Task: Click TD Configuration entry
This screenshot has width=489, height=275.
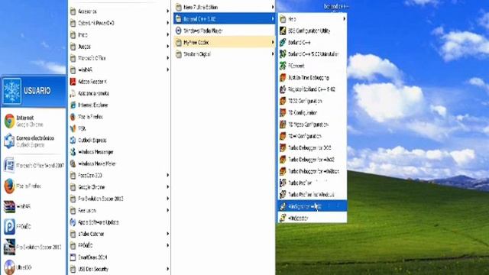Action: coord(313,112)
